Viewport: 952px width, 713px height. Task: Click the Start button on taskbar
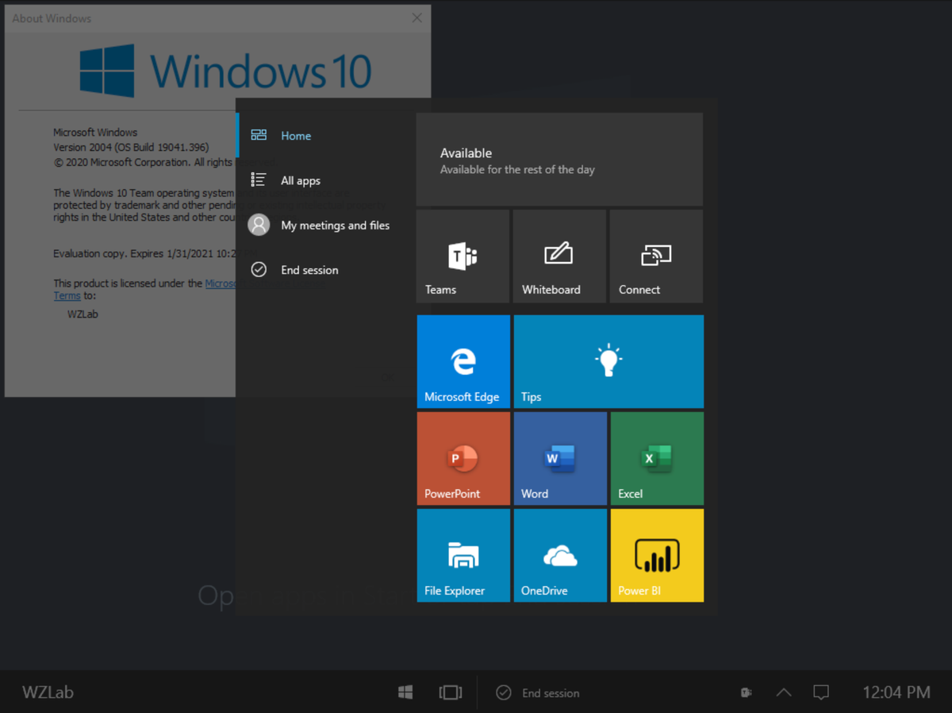[405, 692]
